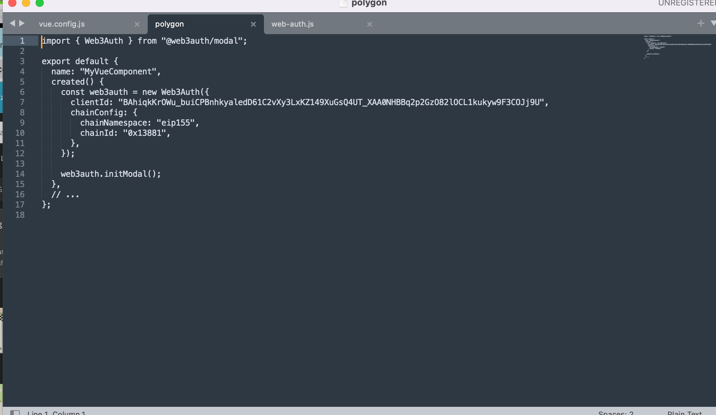Click the // ... comment line
The height and width of the screenshot is (415, 716).
[65, 195]
